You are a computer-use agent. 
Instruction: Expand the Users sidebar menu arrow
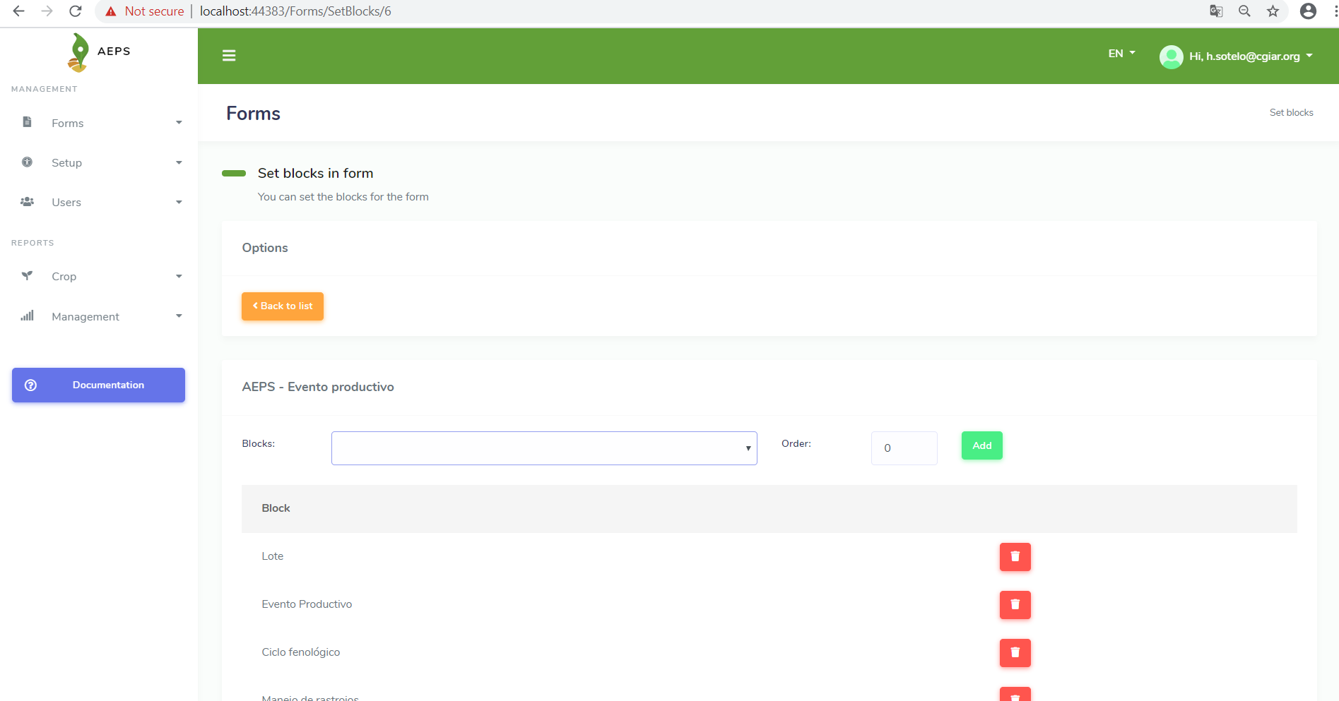(x=179, y=202)
